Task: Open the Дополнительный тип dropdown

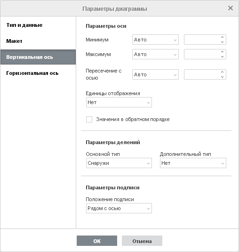Action: (x=193, y=163)
